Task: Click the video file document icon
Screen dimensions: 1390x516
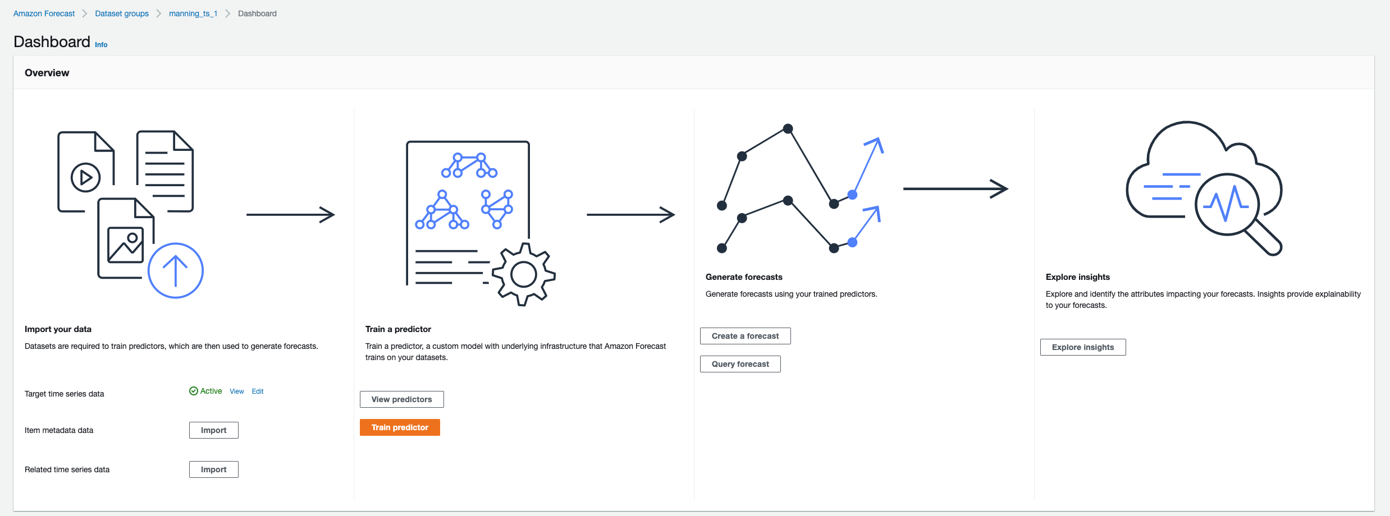Action: pos(85,172)
